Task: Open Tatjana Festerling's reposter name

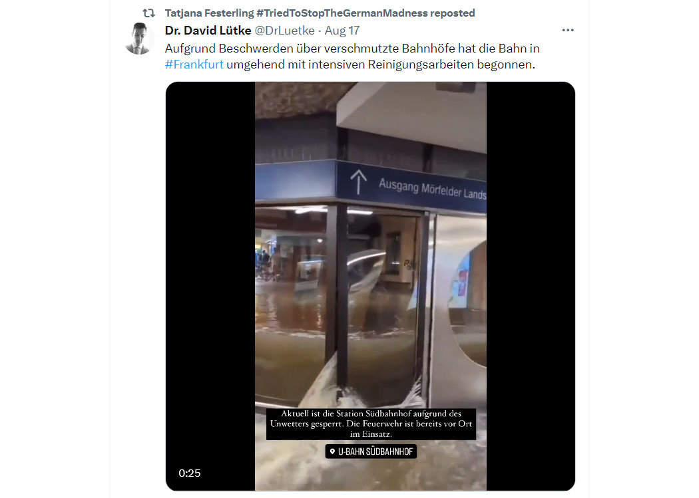Action: coord(209,13)
